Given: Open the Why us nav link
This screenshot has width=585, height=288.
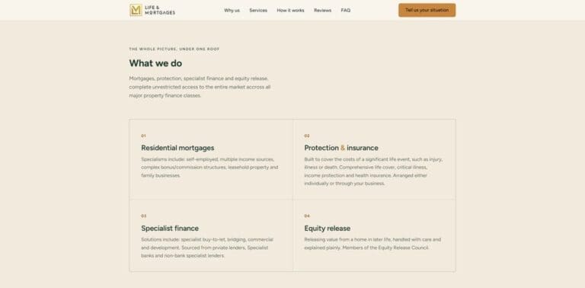Looking at the screenshot, I should pyautogui.click(x=232, y=11).
